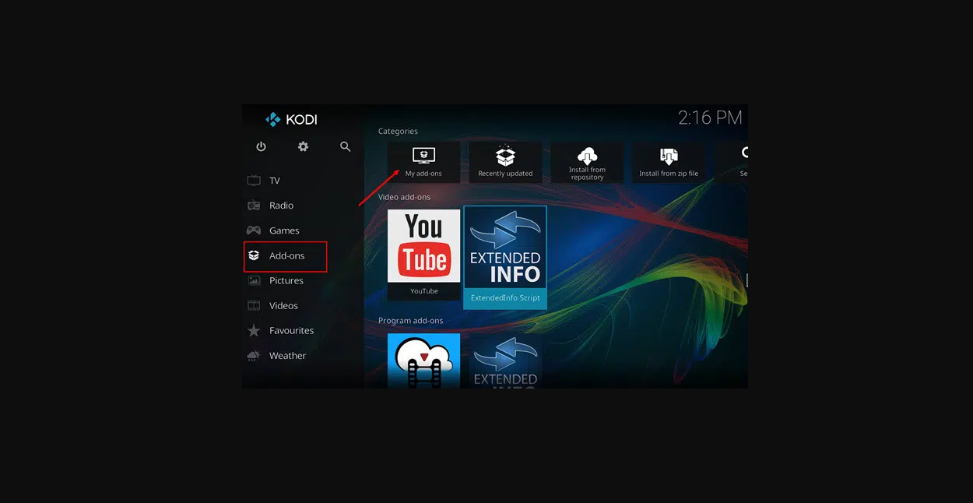Screen dimensions: 973x503
Task: Open ExtendedInfo Script video add-on
Action: 505,258
